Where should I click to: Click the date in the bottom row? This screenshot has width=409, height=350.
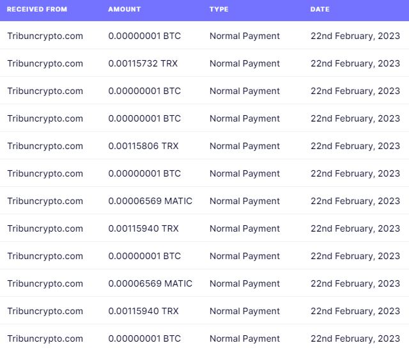(355, 338)
